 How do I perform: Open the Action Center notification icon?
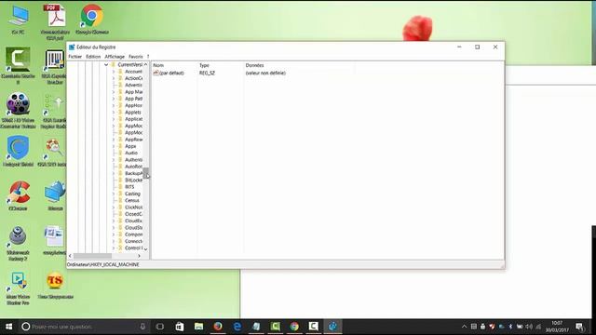(579, 327)
